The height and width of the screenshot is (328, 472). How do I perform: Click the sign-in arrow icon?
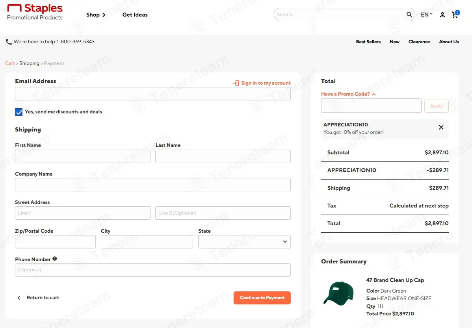(235, 83)
